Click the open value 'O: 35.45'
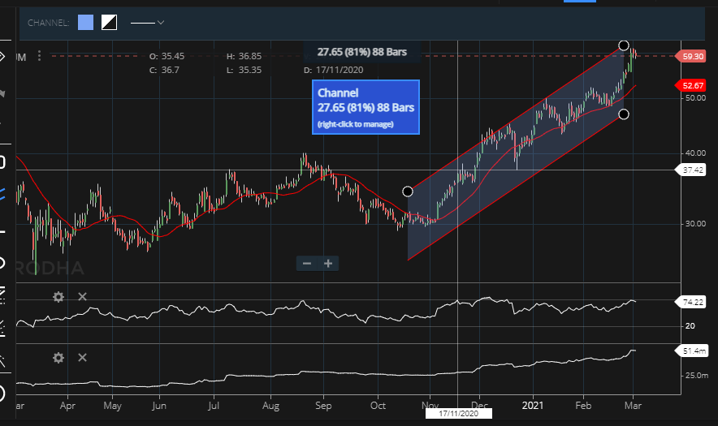718x426 pixels. (167, 56)
